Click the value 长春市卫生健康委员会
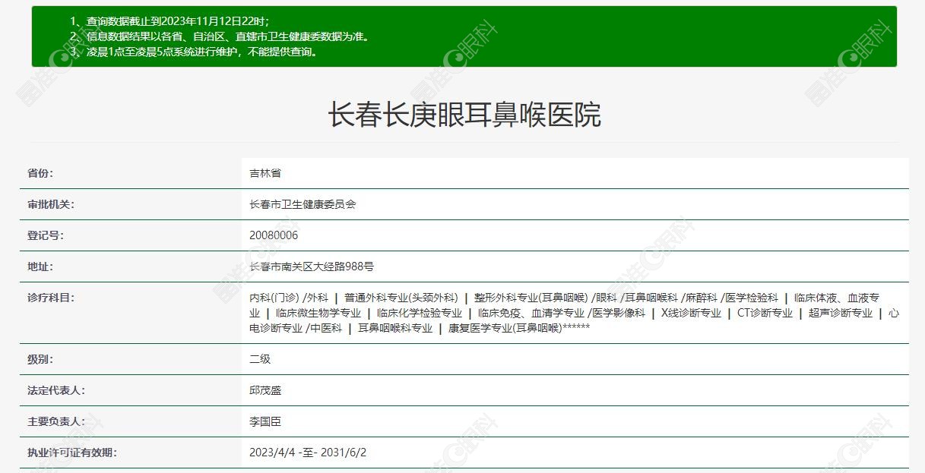Image resolution: width=925 pixels, height=473 pixels. tap(303, 204)
